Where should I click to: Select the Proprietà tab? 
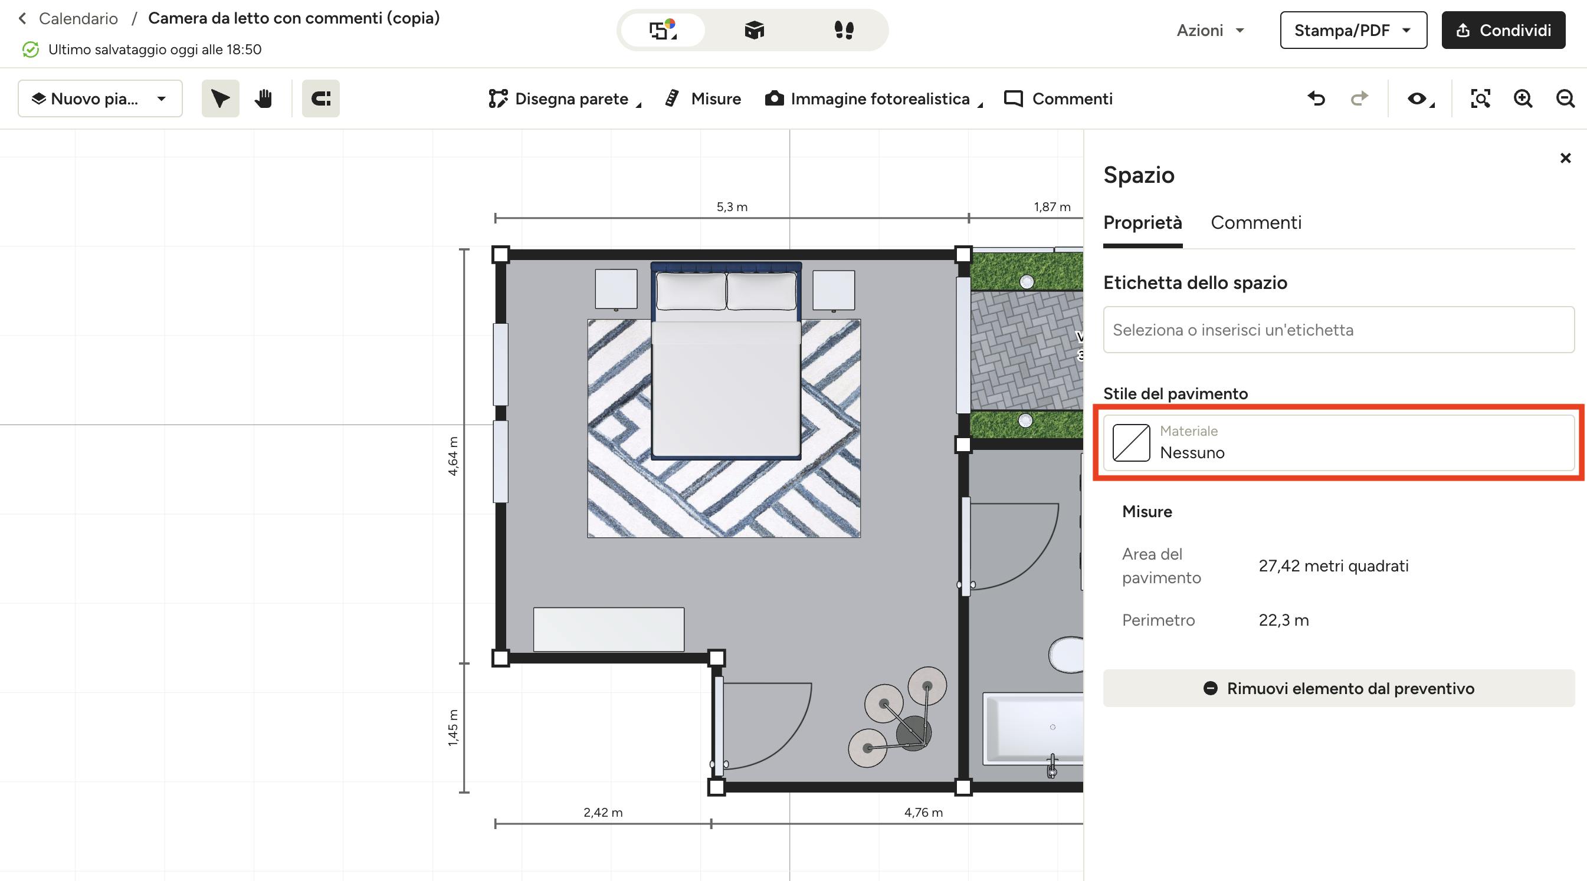[x=1142, y=222]
